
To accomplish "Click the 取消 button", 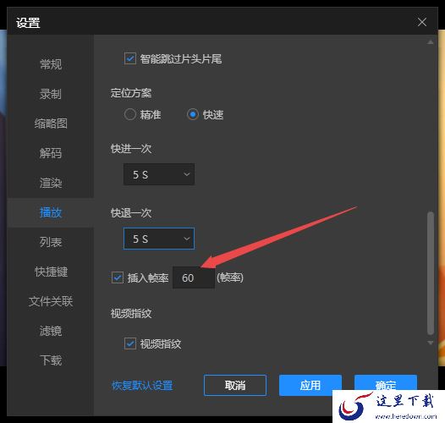I will tap(235, 385).
